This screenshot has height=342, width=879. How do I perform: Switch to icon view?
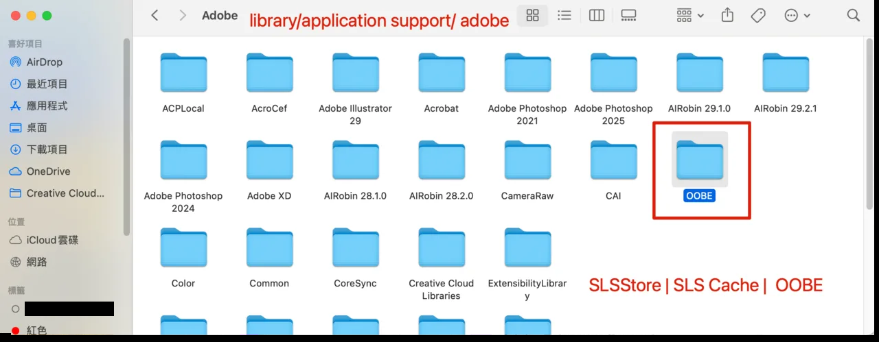532,15
